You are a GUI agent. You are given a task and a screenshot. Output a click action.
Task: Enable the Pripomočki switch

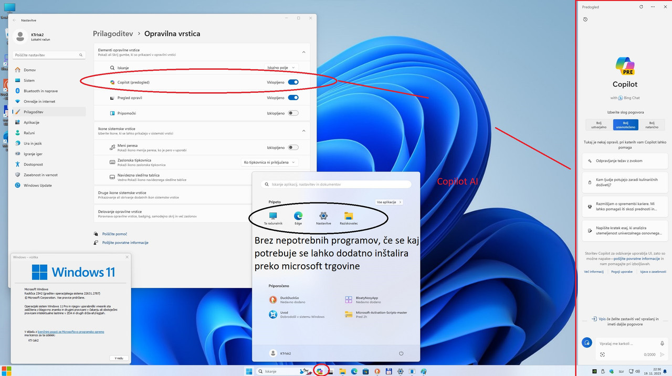293,113
